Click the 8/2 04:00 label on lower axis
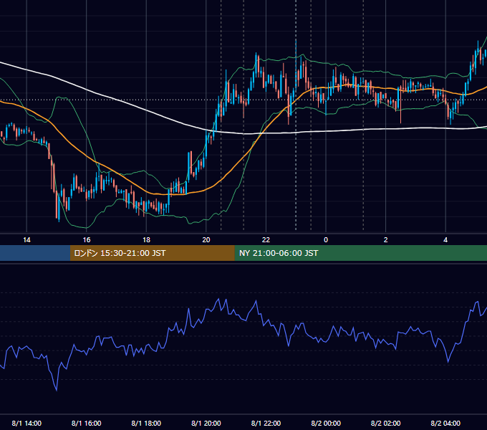 click(445, 423)
